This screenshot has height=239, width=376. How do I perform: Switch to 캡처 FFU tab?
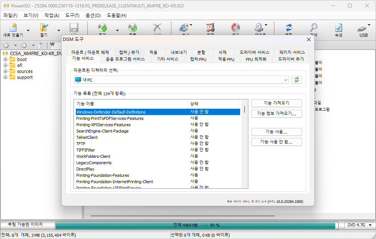click(x=198, y=59)
